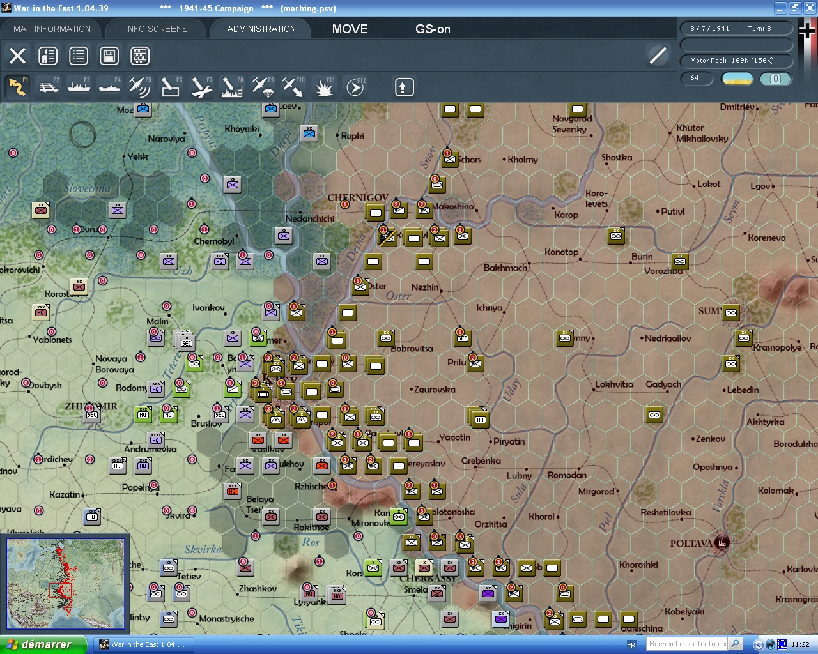Screen dimensions: 818x654
Task: Click the POLTAVA city label
Action: (x=691, y=544)
